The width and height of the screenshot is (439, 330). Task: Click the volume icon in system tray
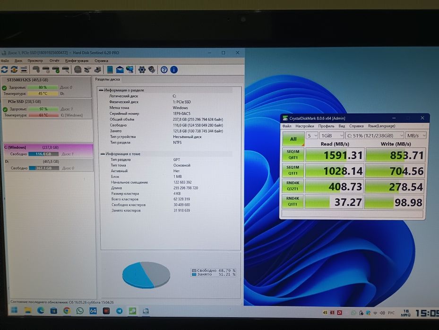pos(382,313)
